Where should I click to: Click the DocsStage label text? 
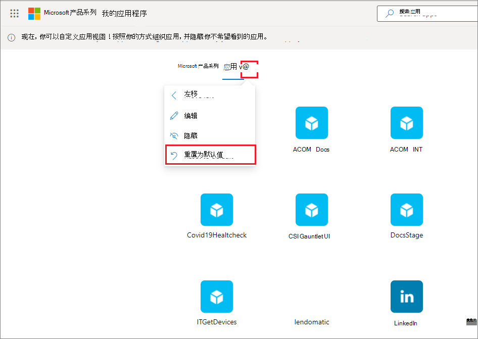[407, 235]
